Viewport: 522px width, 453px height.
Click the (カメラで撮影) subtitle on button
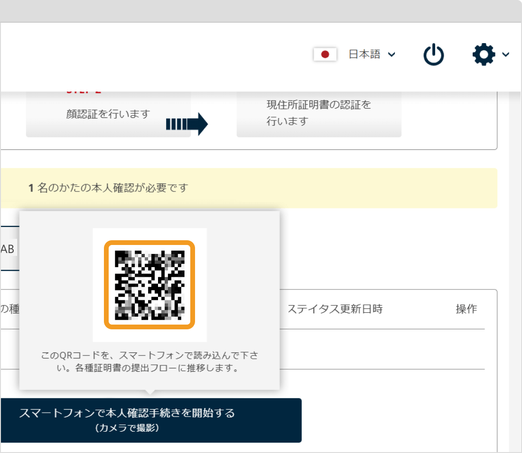coord(127,428)
